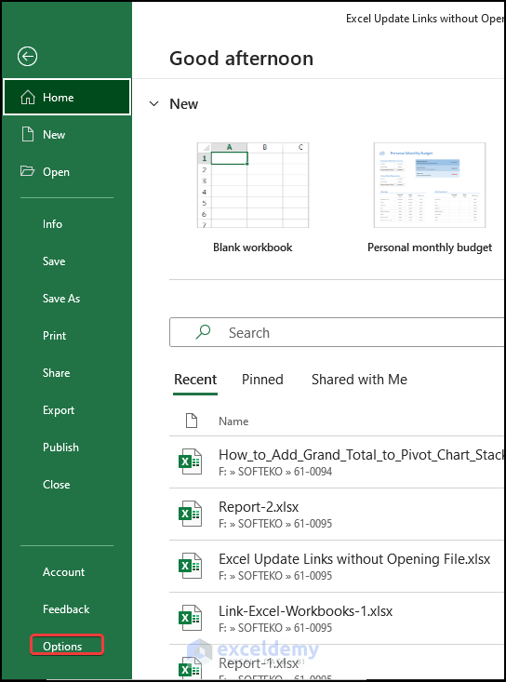Screen dimensions: 506x682
Task: Click into the Search input field
Action: (338, 332)
